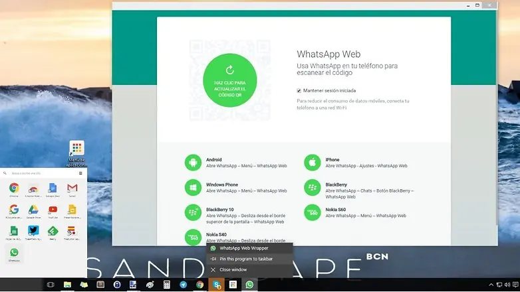Screen dimensions: 520x292
Task: Click the 'BlackBerry 10' label text
Action: point(220,210)
